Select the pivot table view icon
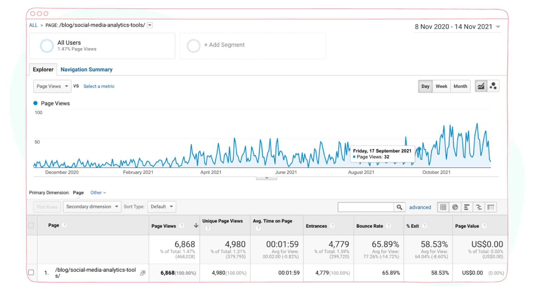The height and width of the screenshot is (290, 534). (x=491, y=207)
